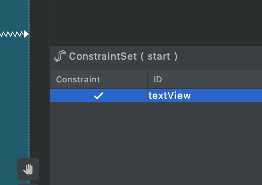Click the partially visible button below pan tool
262x185 pixels.
pyautogui.click(x=28, y=184)
